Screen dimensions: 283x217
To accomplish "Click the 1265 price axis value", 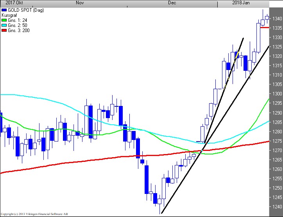I will (277, 160).
